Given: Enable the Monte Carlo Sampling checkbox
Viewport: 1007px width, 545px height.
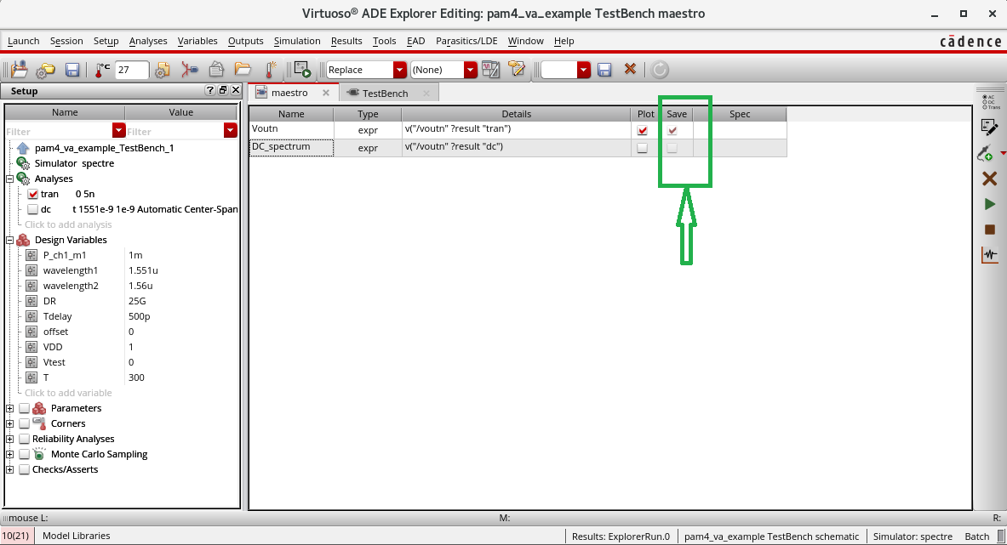Looking at the screenshot, I should tap(25, 455).
